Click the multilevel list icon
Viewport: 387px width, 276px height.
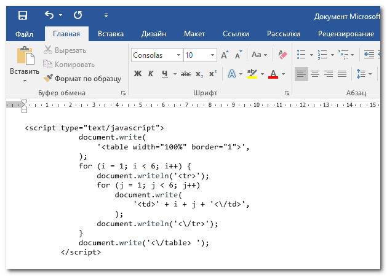(343, 55)
